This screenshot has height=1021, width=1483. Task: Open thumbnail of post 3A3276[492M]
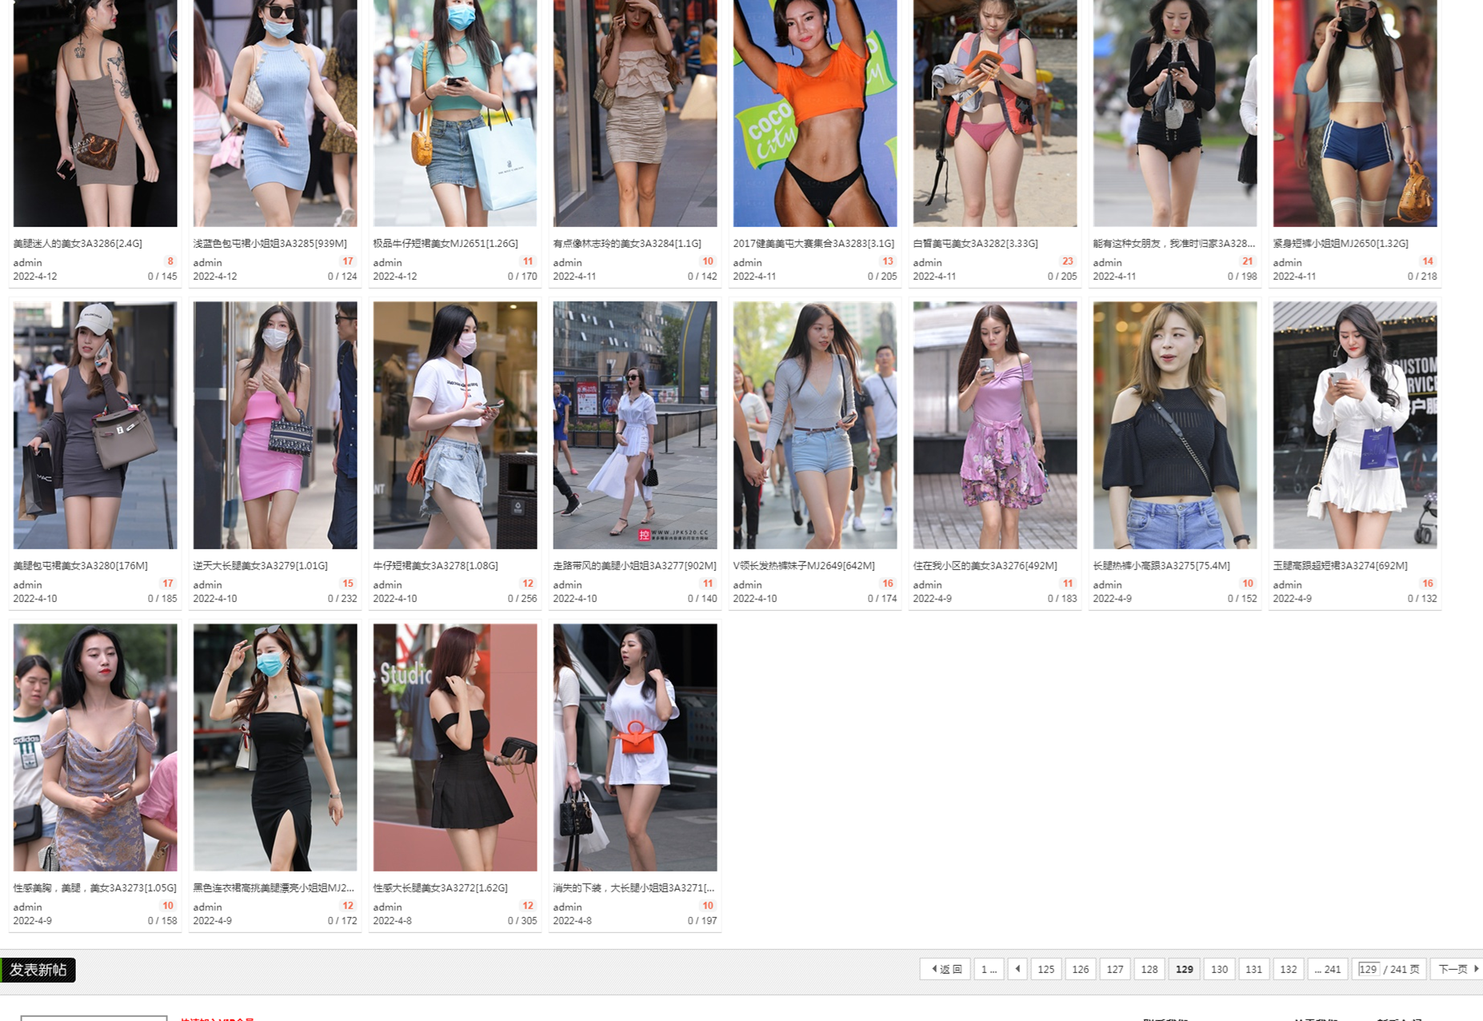(995, 425)
